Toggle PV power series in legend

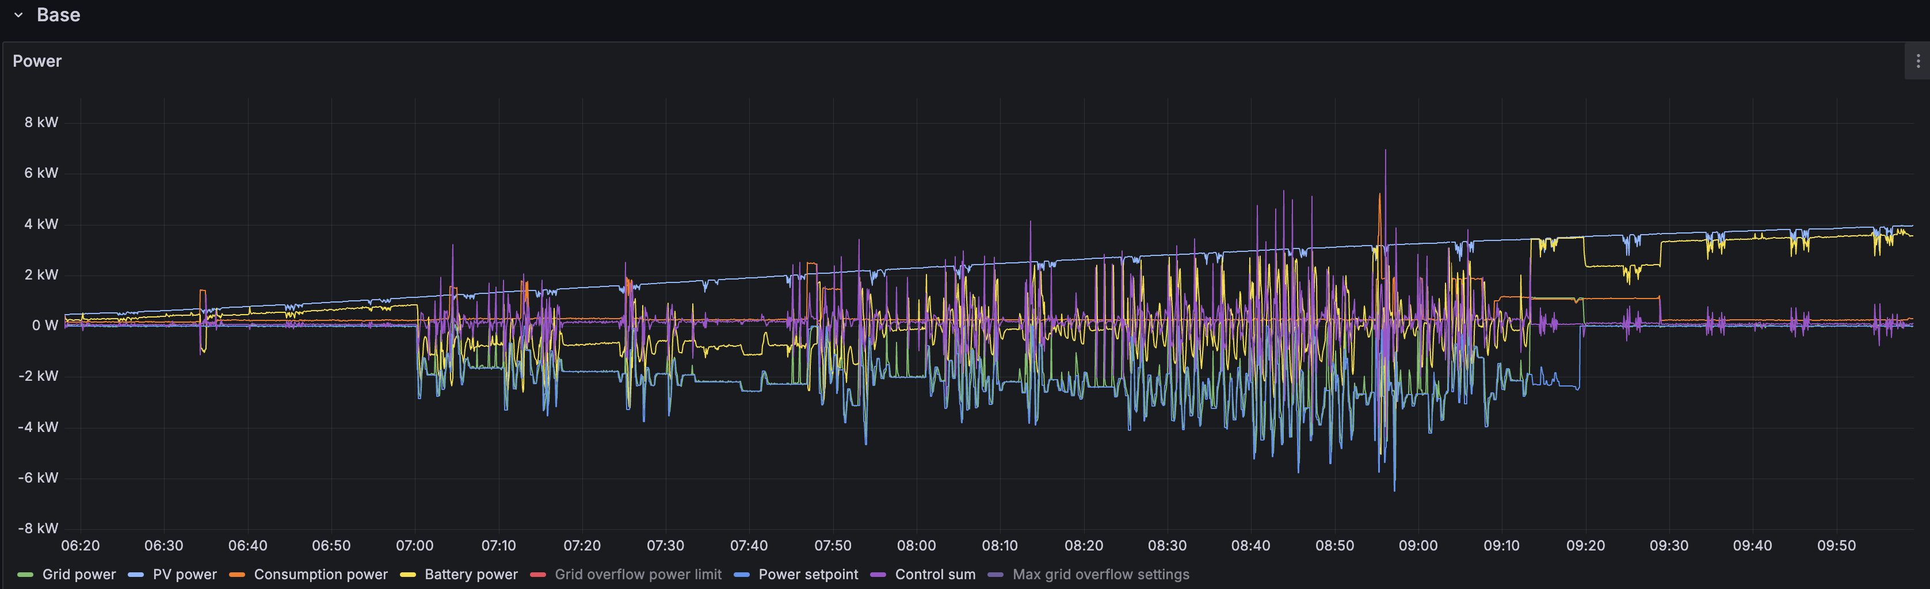pyautogui.click(x=185, y=575)
